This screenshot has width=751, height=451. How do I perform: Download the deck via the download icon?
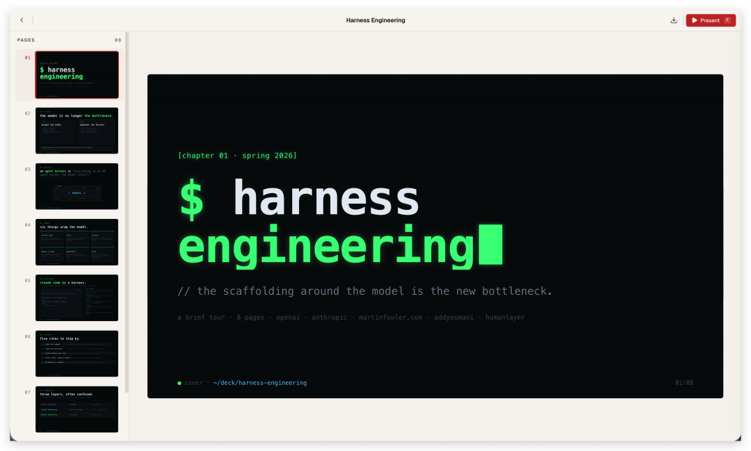click(673, 20)
